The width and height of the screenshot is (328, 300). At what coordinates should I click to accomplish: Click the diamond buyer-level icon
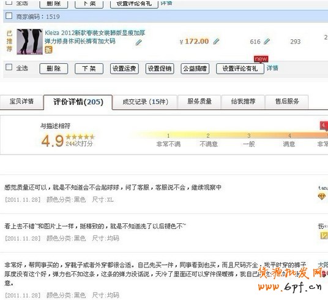point(322,196)
